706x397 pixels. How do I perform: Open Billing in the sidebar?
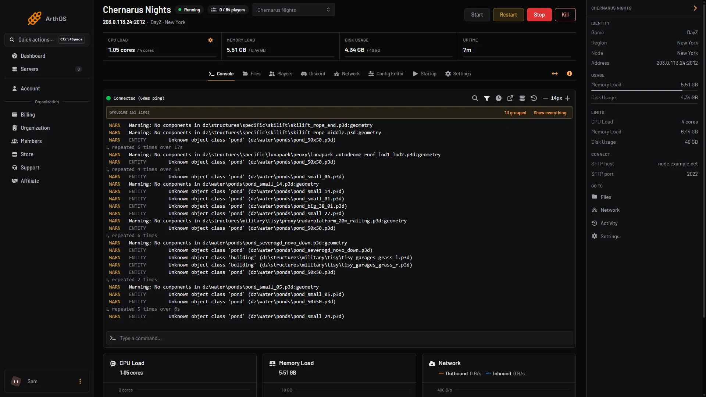coord(47,115)
